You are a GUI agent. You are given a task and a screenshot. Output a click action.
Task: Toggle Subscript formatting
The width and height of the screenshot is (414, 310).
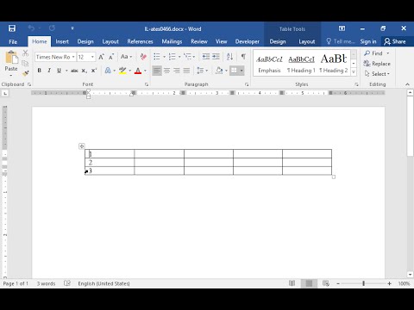click(x=84, y=71)
